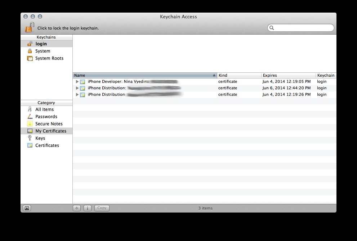Click the Jun 4, 2014 12:19:05 PM expiry cell
The image size is (357, 241).
(x=286, y=81)
